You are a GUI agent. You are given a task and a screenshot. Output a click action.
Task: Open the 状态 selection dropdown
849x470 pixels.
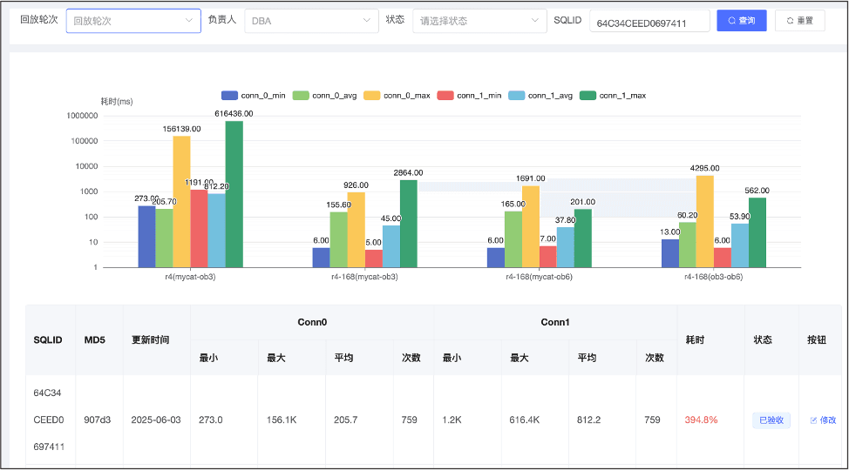click(479, 21)
